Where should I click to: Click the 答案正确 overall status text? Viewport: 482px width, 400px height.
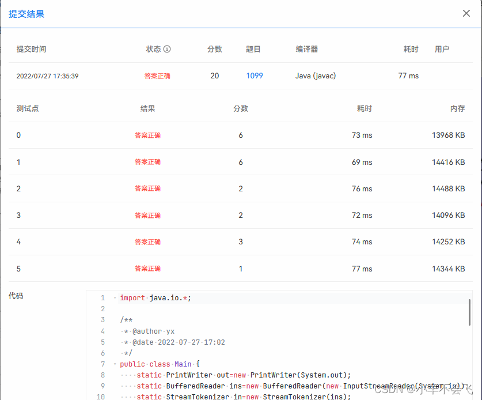coord(158,76)
